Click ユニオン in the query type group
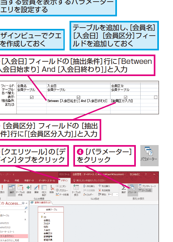Image resolution: width=173 pixels, height=242 pixels. [61, 186]
